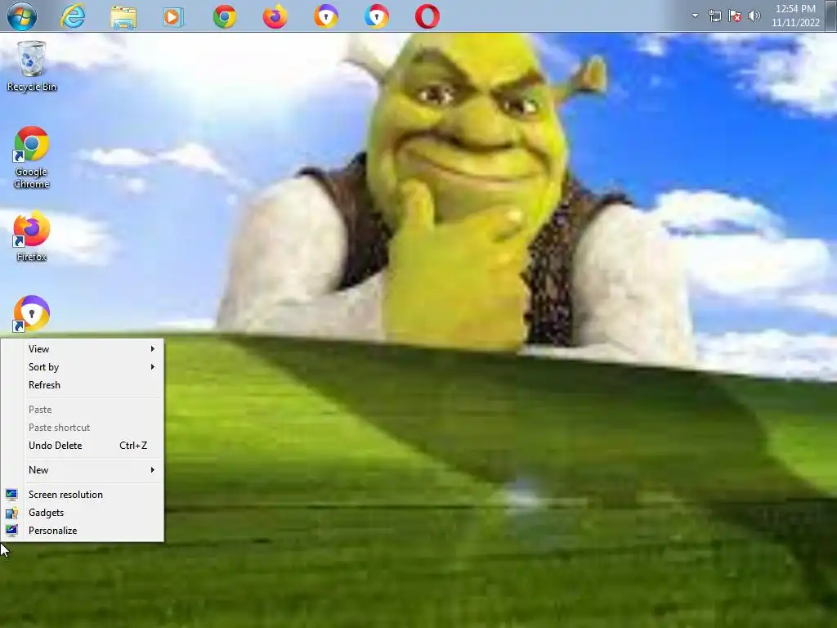Image resolution: width=837 pixels, height=628 pixels.
Task: Click the Personalize icon in context menu
Action: [11, 530]
